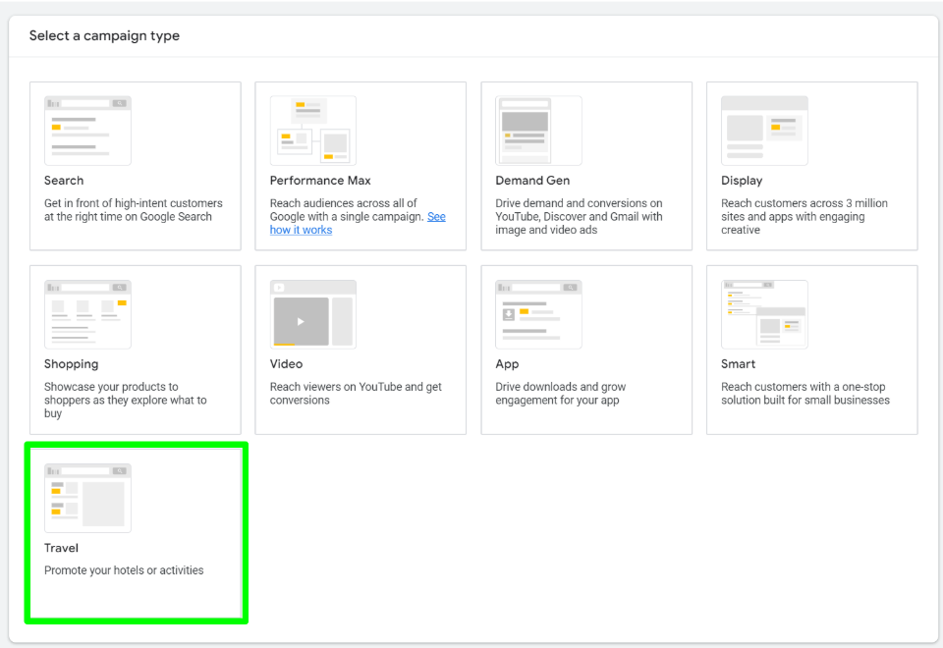The height and width of the screenshot is (648, 943).
Task: Click the Travel campaign illustration icon
Action: point(87,498)
